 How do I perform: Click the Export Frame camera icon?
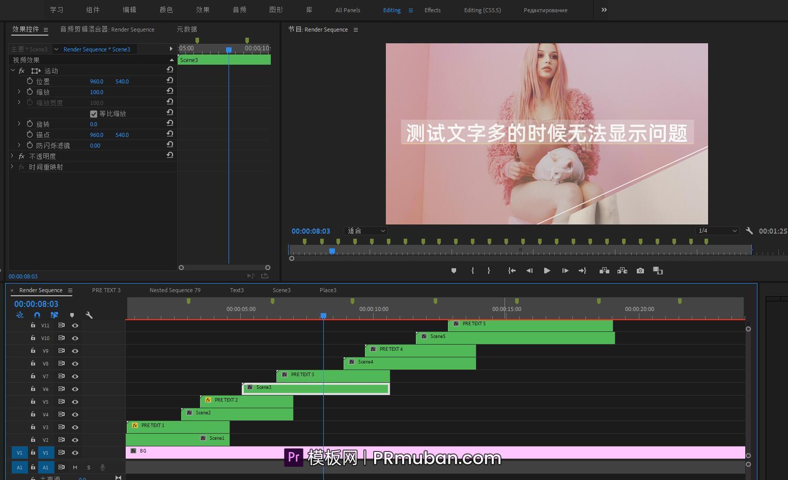click(640, 270)
